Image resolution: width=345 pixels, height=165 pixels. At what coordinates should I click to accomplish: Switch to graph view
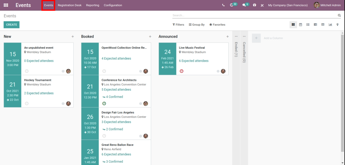pos(330,25)
